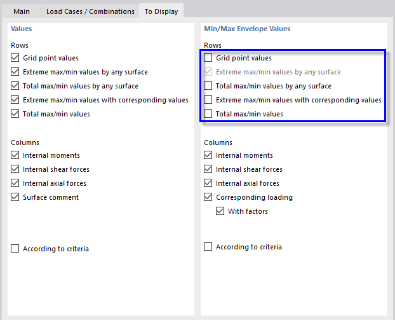This screenshot has height=320, width=395.
Task: Uncheck Grid point values under Values
Action: click(15, 58)
